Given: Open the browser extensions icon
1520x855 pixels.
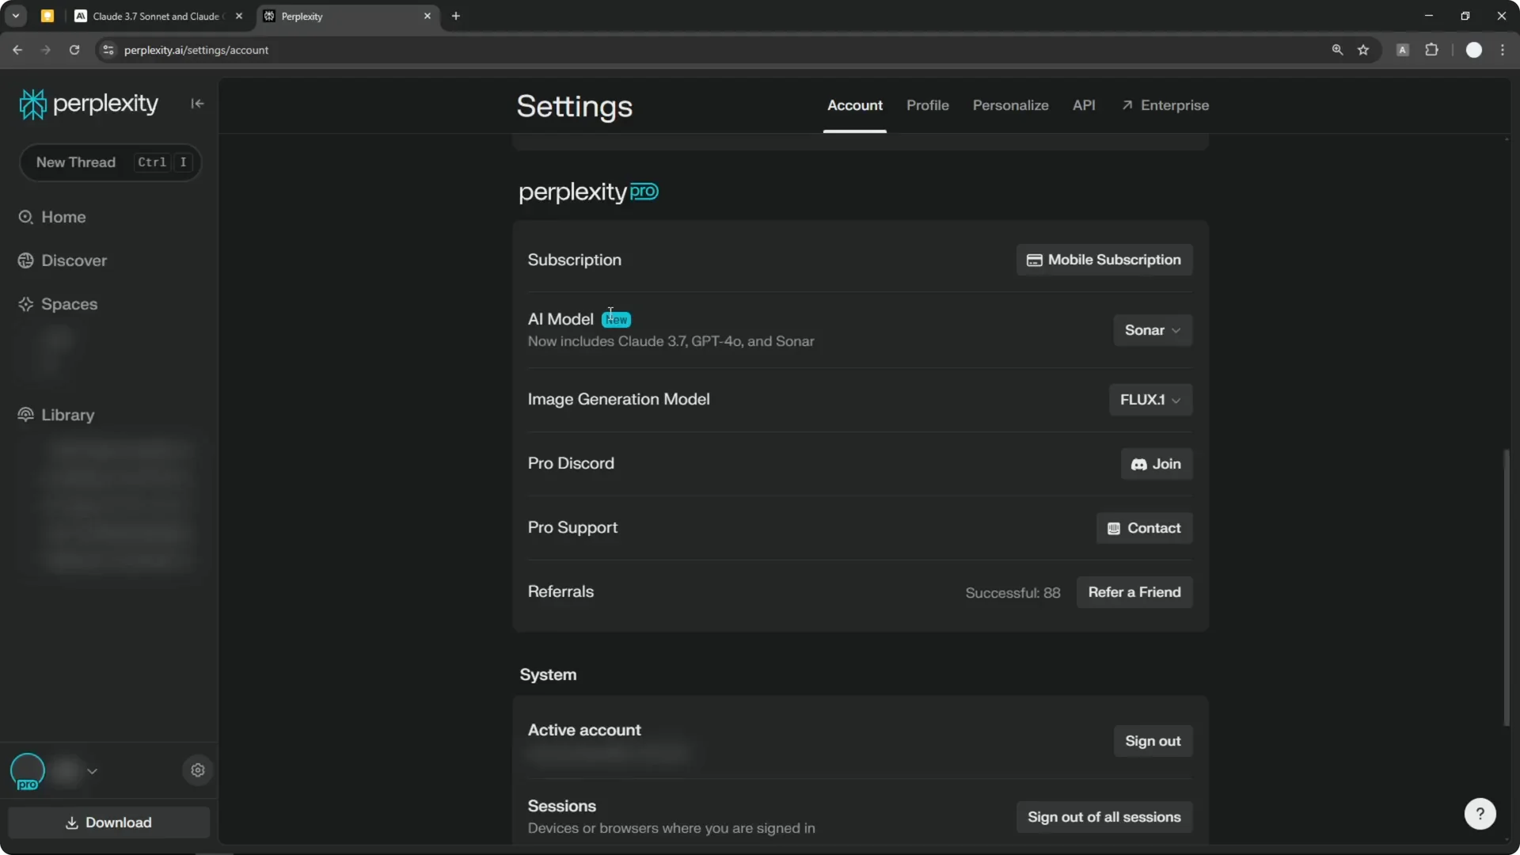Looking at the screenshot, I should [x=1433, y=50].
